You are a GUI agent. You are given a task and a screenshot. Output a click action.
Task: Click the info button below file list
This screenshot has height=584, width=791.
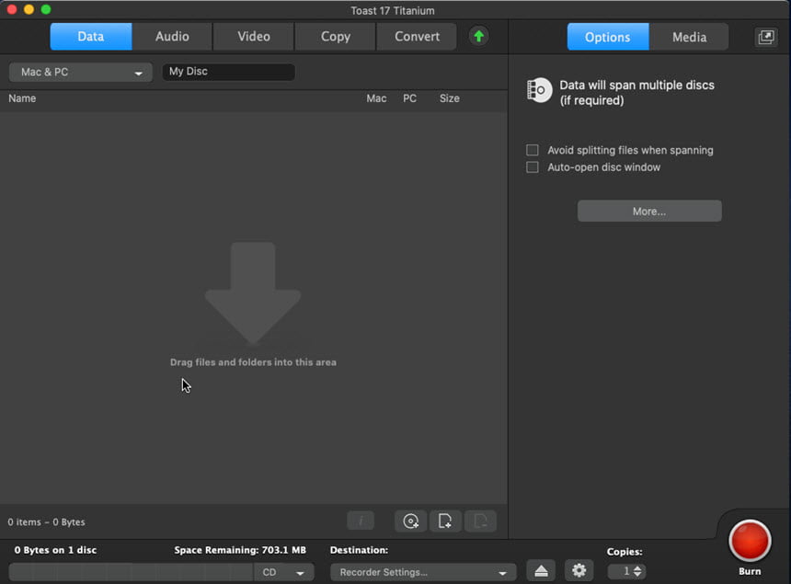pos(361,521)
